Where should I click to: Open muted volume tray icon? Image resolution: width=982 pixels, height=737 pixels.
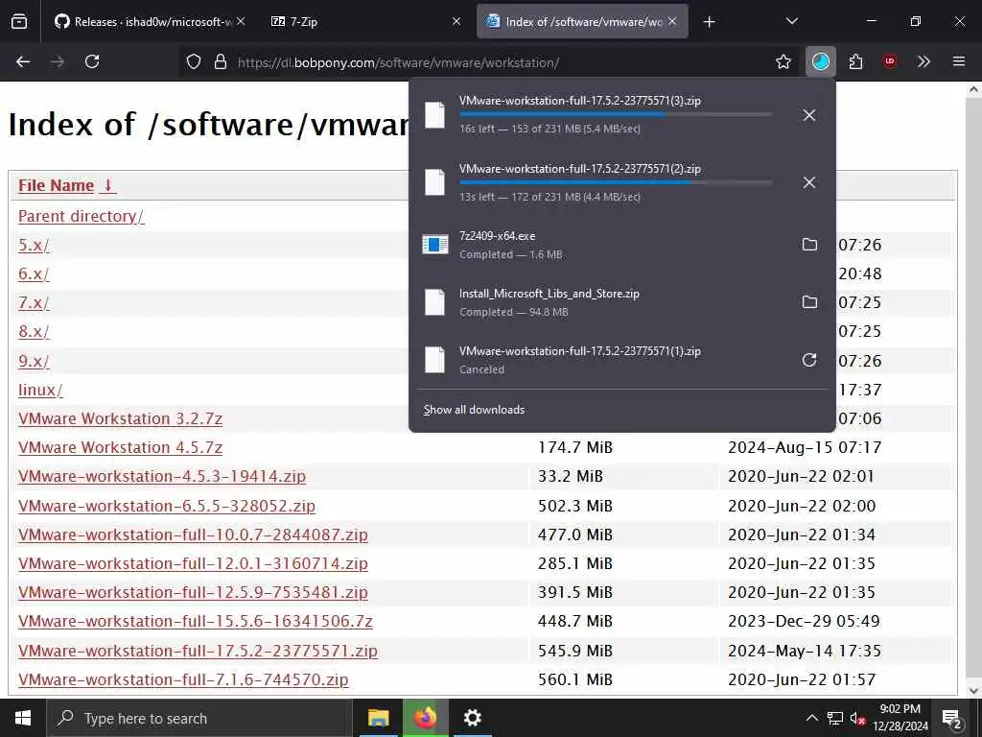point(858,718)
